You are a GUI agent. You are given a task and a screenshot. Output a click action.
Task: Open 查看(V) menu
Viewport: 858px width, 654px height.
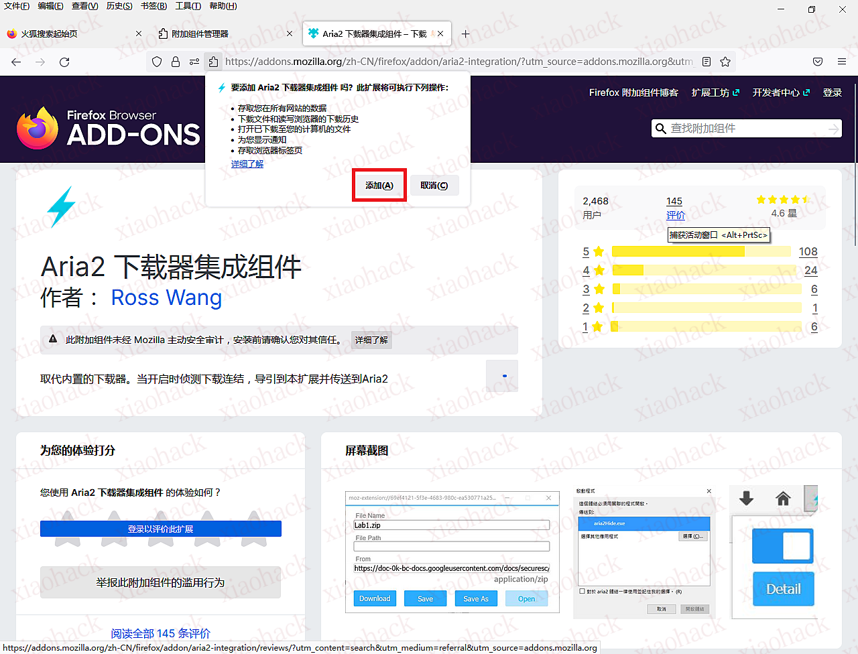(85, 6)
